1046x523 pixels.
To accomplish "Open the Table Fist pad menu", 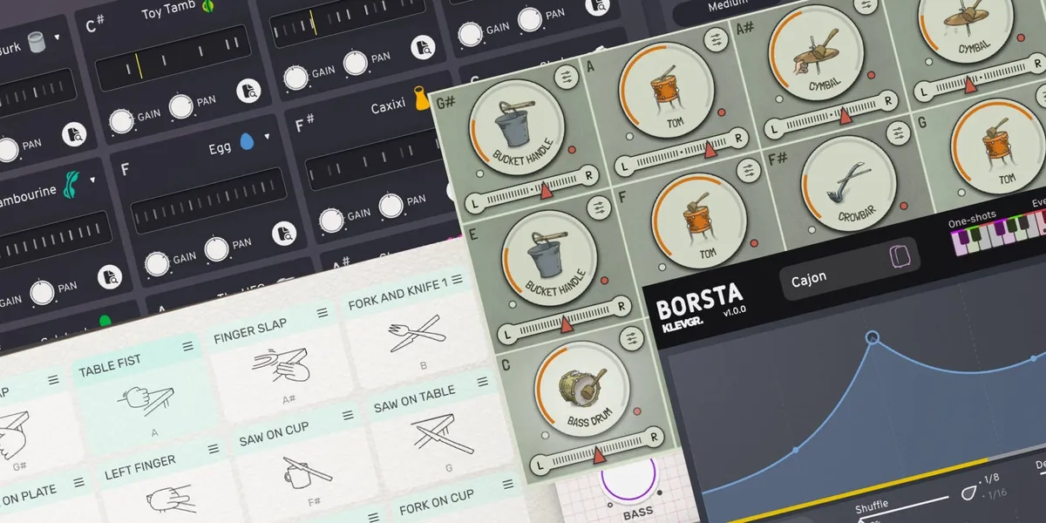I will pos(187,347).
